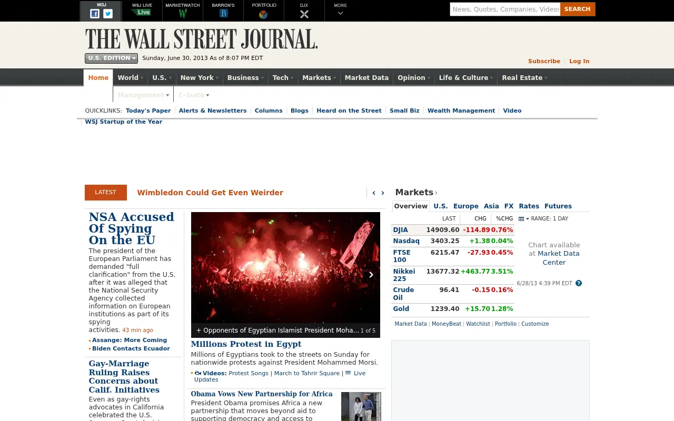Open the Wimbledon Could Get Even Weirder headline
674x421 pixels.
(x=210, y=193)
